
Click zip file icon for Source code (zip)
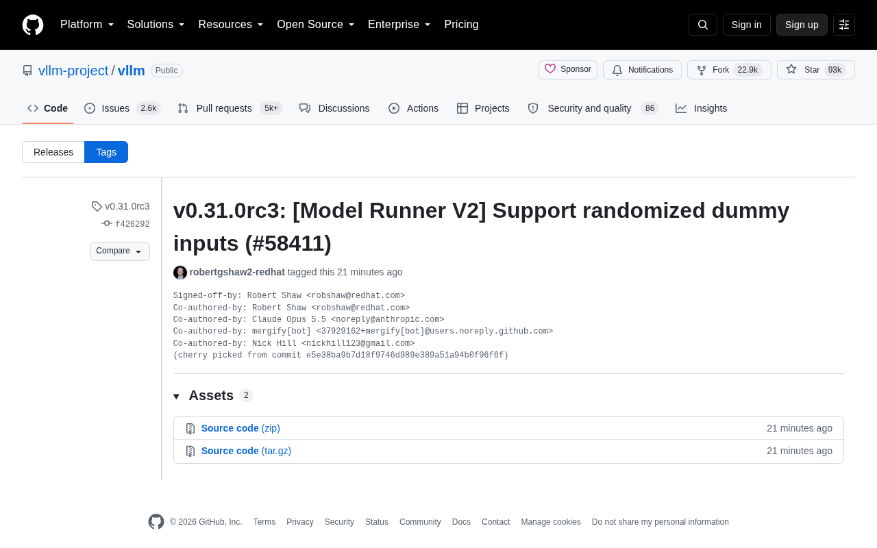tap(190, 429)
